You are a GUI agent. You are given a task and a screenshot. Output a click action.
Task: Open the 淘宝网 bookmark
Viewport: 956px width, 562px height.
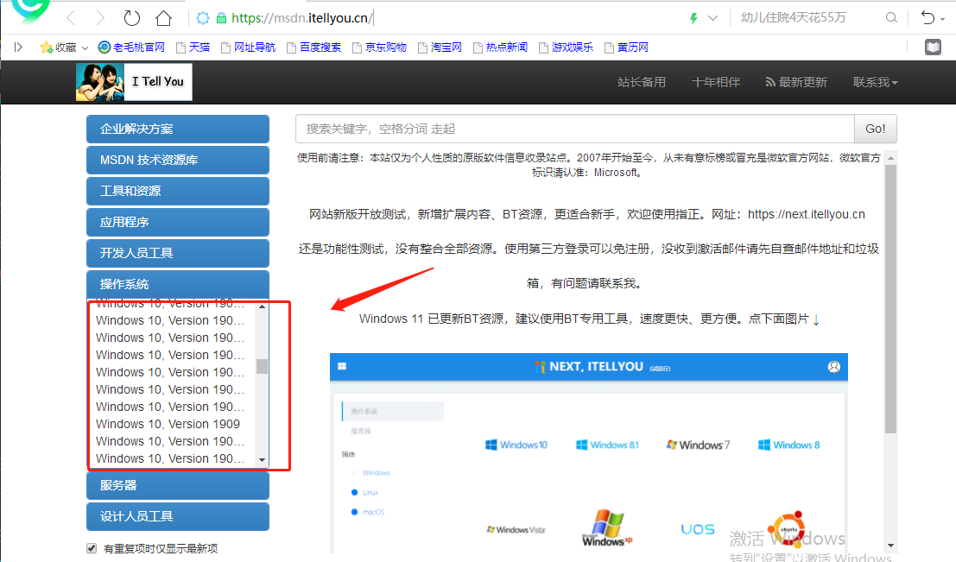tap(440, 47)
